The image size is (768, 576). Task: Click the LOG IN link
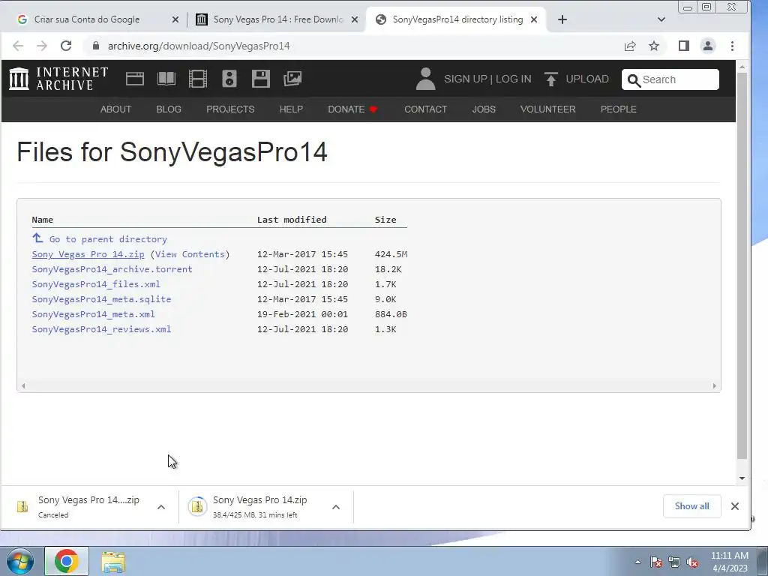click(513, 79)
